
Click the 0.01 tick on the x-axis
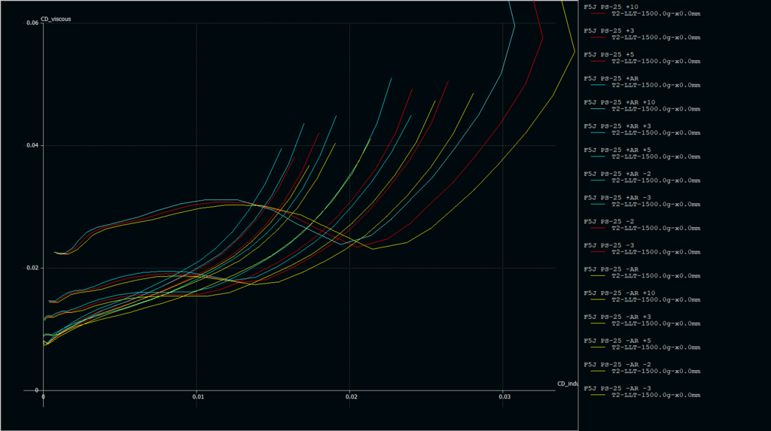pyautogui.click(x=197, y=396)
